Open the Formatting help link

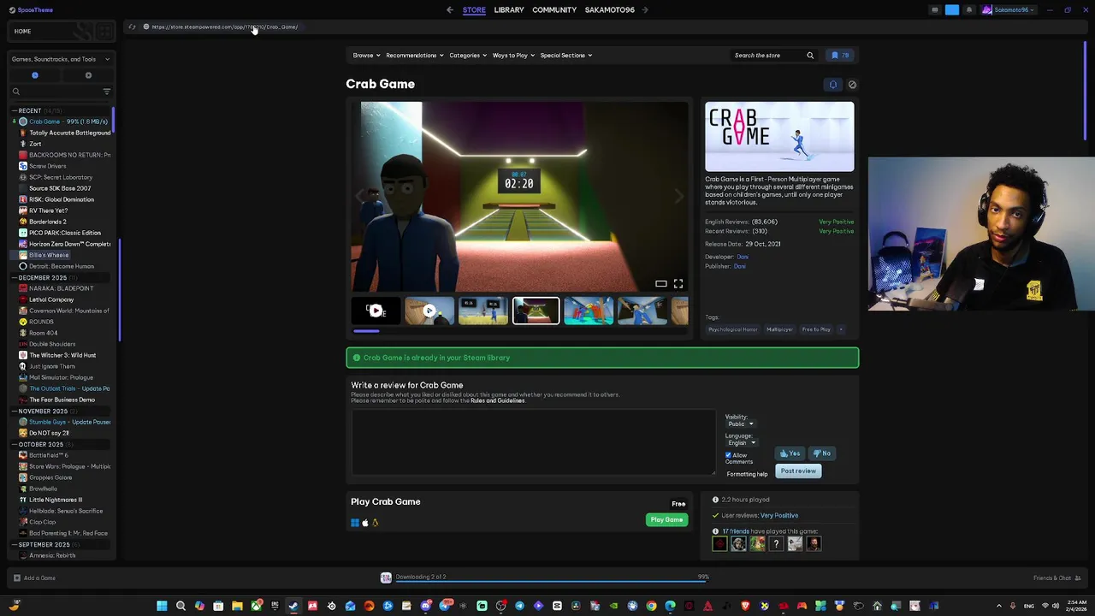(747, 475)
